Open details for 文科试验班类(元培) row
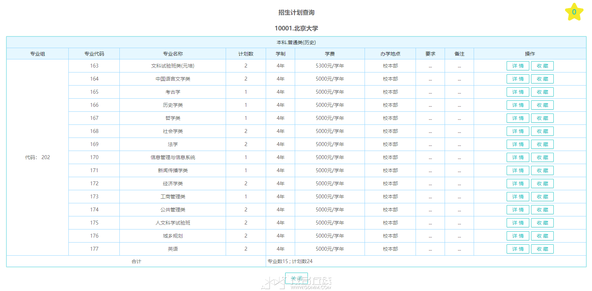This screenshot has height=291, width=592. tap(518, 66)
